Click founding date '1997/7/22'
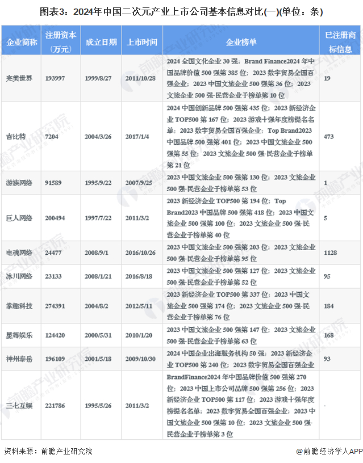This screenshot has width=363, height=463. point(98,218)
